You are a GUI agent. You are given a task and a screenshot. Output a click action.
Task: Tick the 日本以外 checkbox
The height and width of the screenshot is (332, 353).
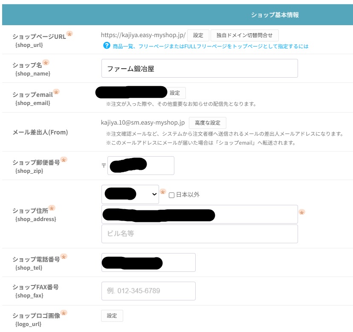[x=171, y=195]
